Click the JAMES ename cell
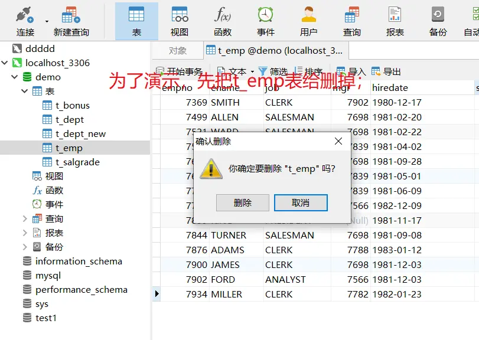479x340 pixels. click(x=236, y=265)
